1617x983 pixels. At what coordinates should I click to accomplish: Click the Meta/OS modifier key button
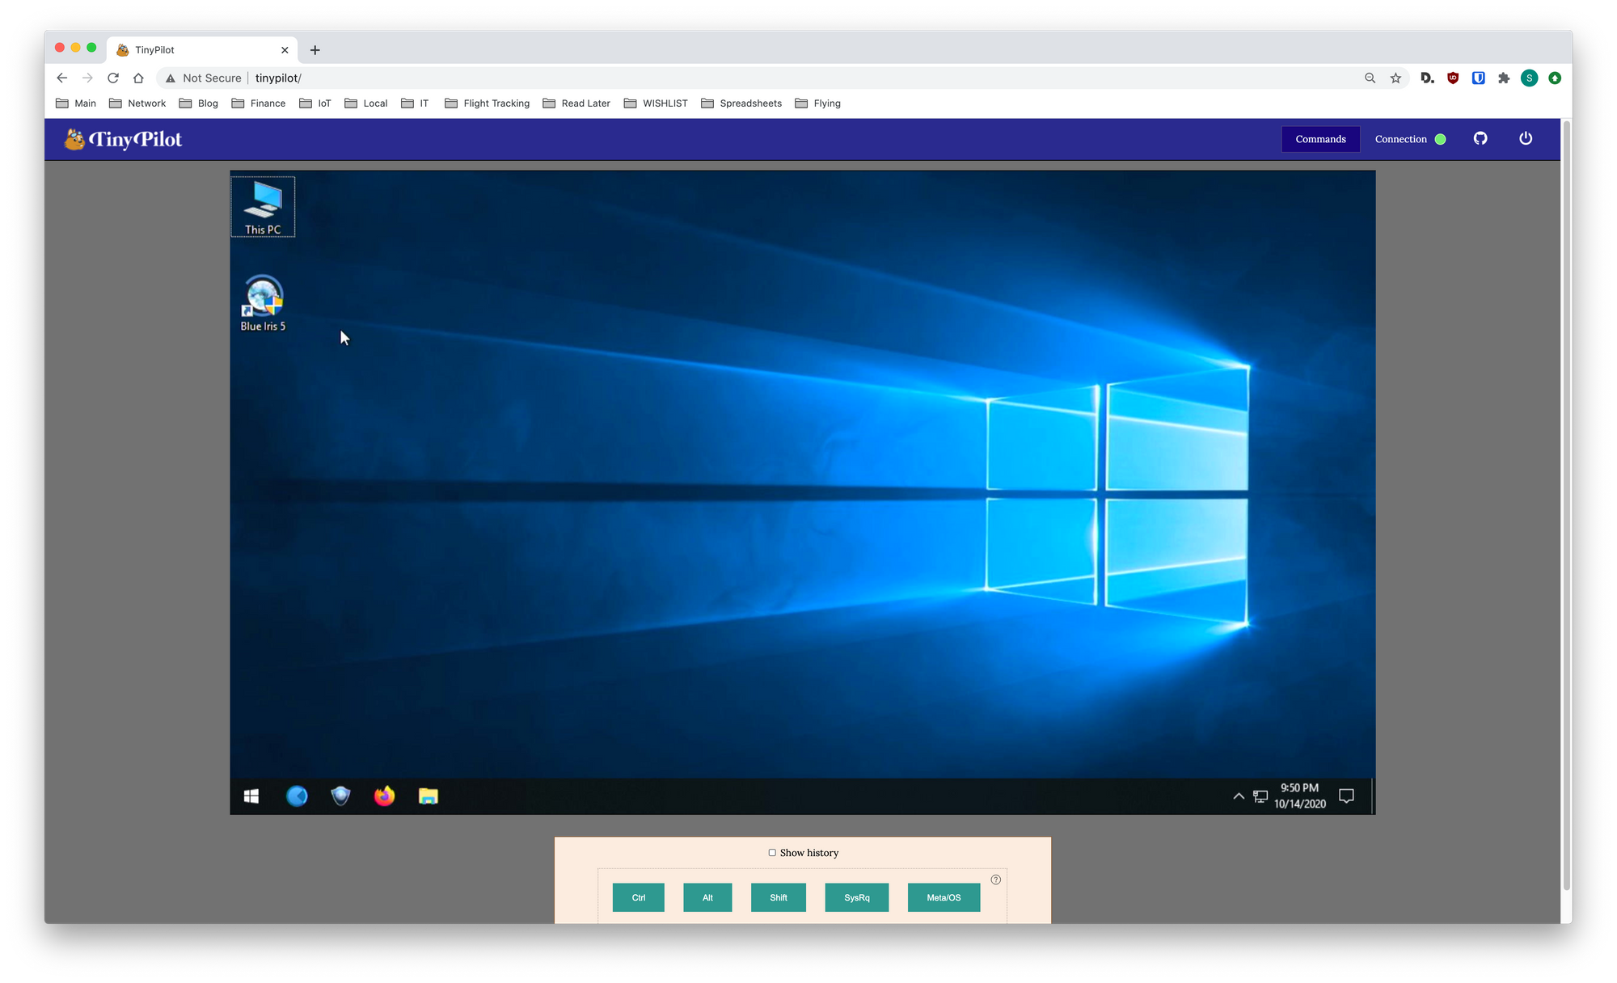(944, 897)
